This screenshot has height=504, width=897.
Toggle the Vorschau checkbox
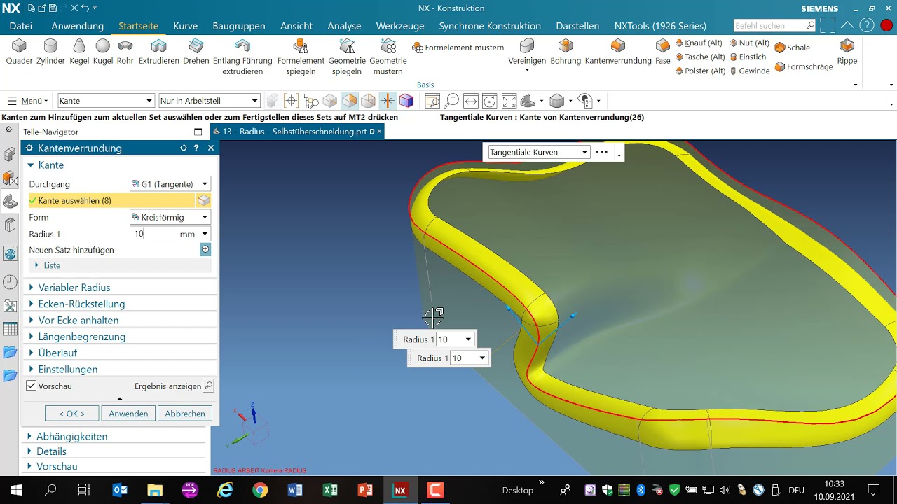(31, 386)
